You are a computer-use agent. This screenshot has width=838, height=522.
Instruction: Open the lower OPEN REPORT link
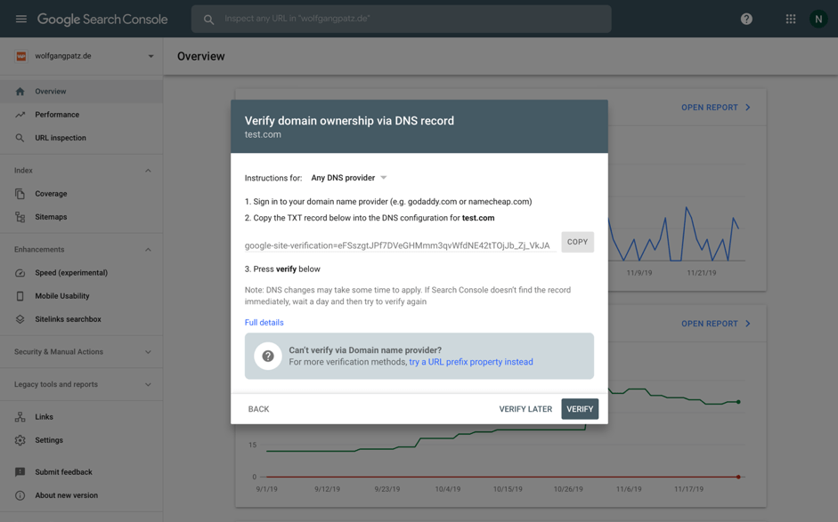click(x=716, y=324)
